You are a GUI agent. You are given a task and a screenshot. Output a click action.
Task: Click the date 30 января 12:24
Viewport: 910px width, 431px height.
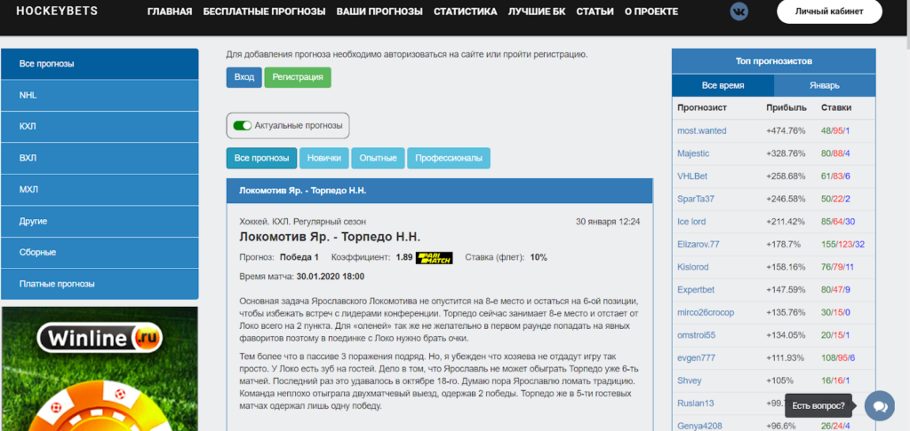point(608,222)
